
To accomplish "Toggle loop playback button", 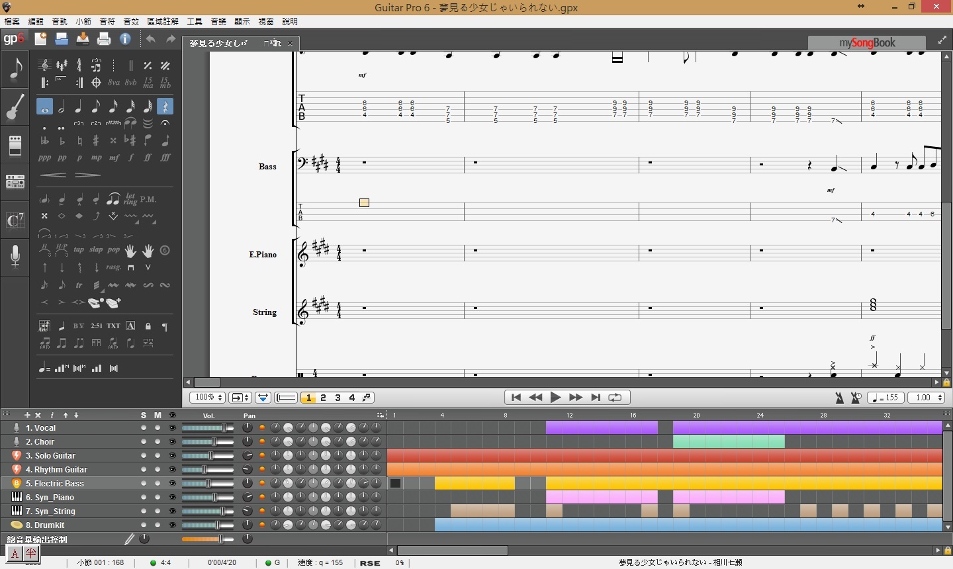I will coord(615,398).
